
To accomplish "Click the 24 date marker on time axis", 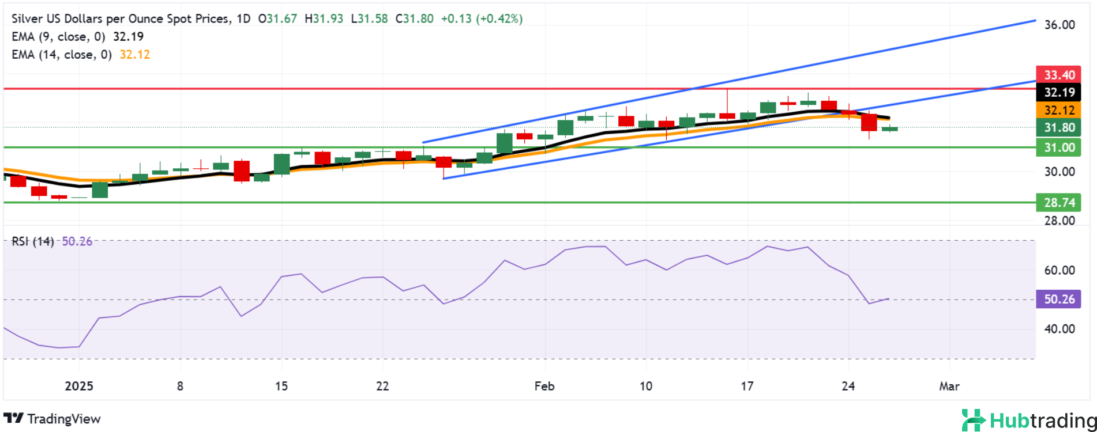I will (x=848, y=386).
